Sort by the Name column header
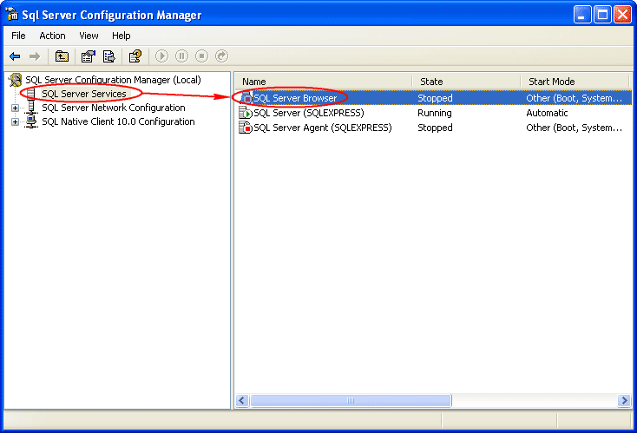This screenshot has height=433, width=637. coord(254,82)
